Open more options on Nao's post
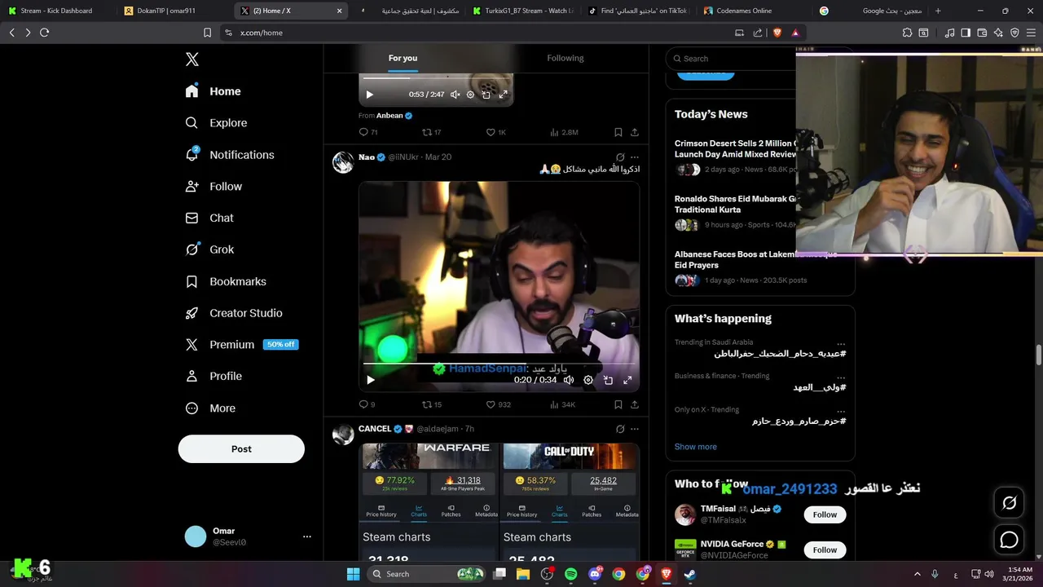Image resolution: width=1043 pixels, height=587 pixels. pyautogui.click(x=635, y=157)
